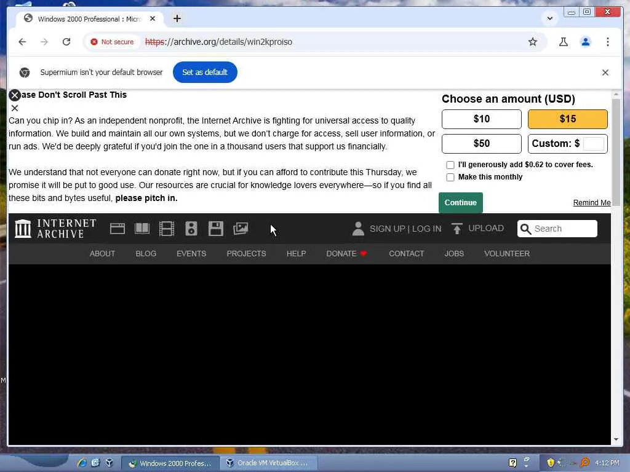Bookmark this page with the star icon
This screenshot has width=630, height=472.
coord(532,42)
